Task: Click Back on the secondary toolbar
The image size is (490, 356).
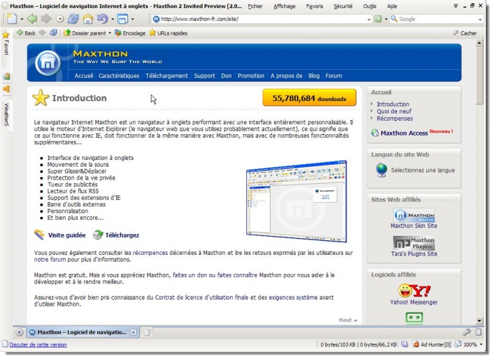Action: click(x=26, y=33)
